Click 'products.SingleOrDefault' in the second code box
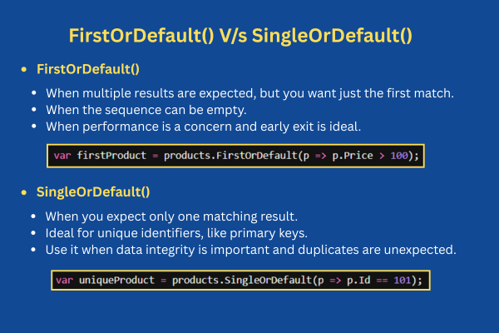The image size is (499, 333). pos(242,280)
